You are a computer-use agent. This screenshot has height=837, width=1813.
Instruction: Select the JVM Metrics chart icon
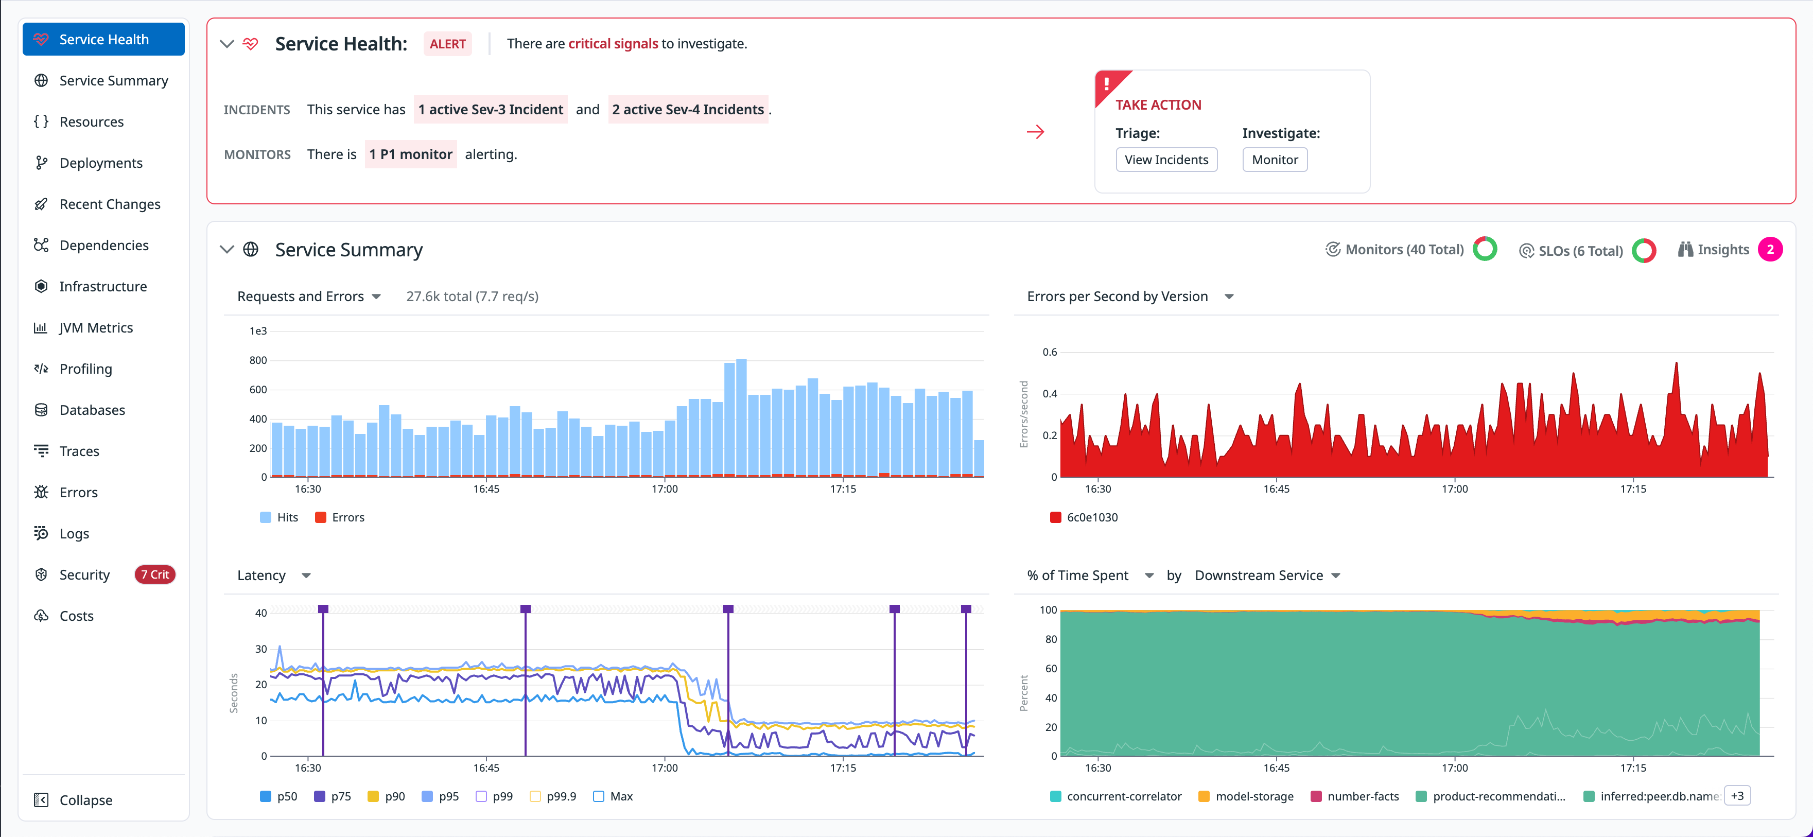point(42,327)
